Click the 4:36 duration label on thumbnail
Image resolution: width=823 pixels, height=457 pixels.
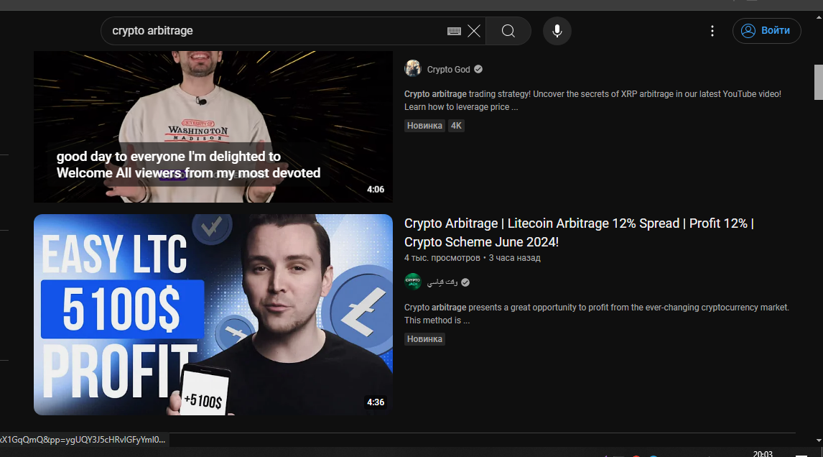click(376, 402)
